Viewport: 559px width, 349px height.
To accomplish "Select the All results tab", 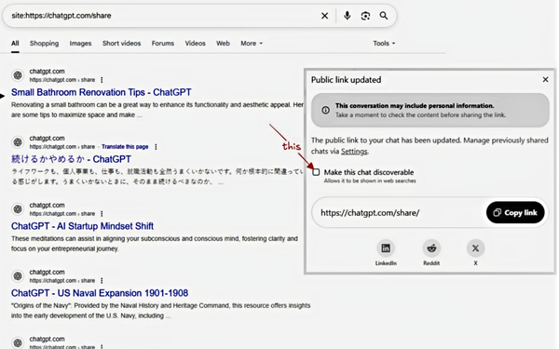I will (x=15, y=44).
